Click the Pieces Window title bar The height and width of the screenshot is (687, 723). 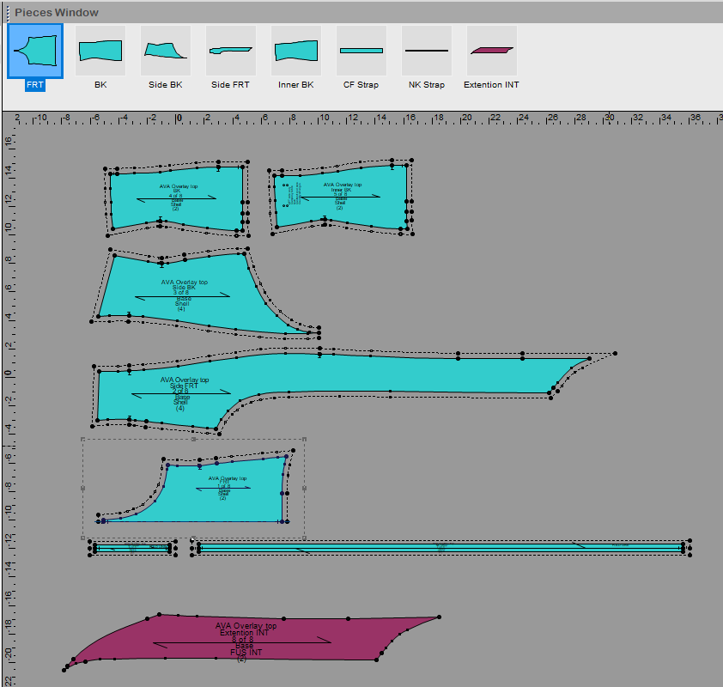click(x=364, y=12)
